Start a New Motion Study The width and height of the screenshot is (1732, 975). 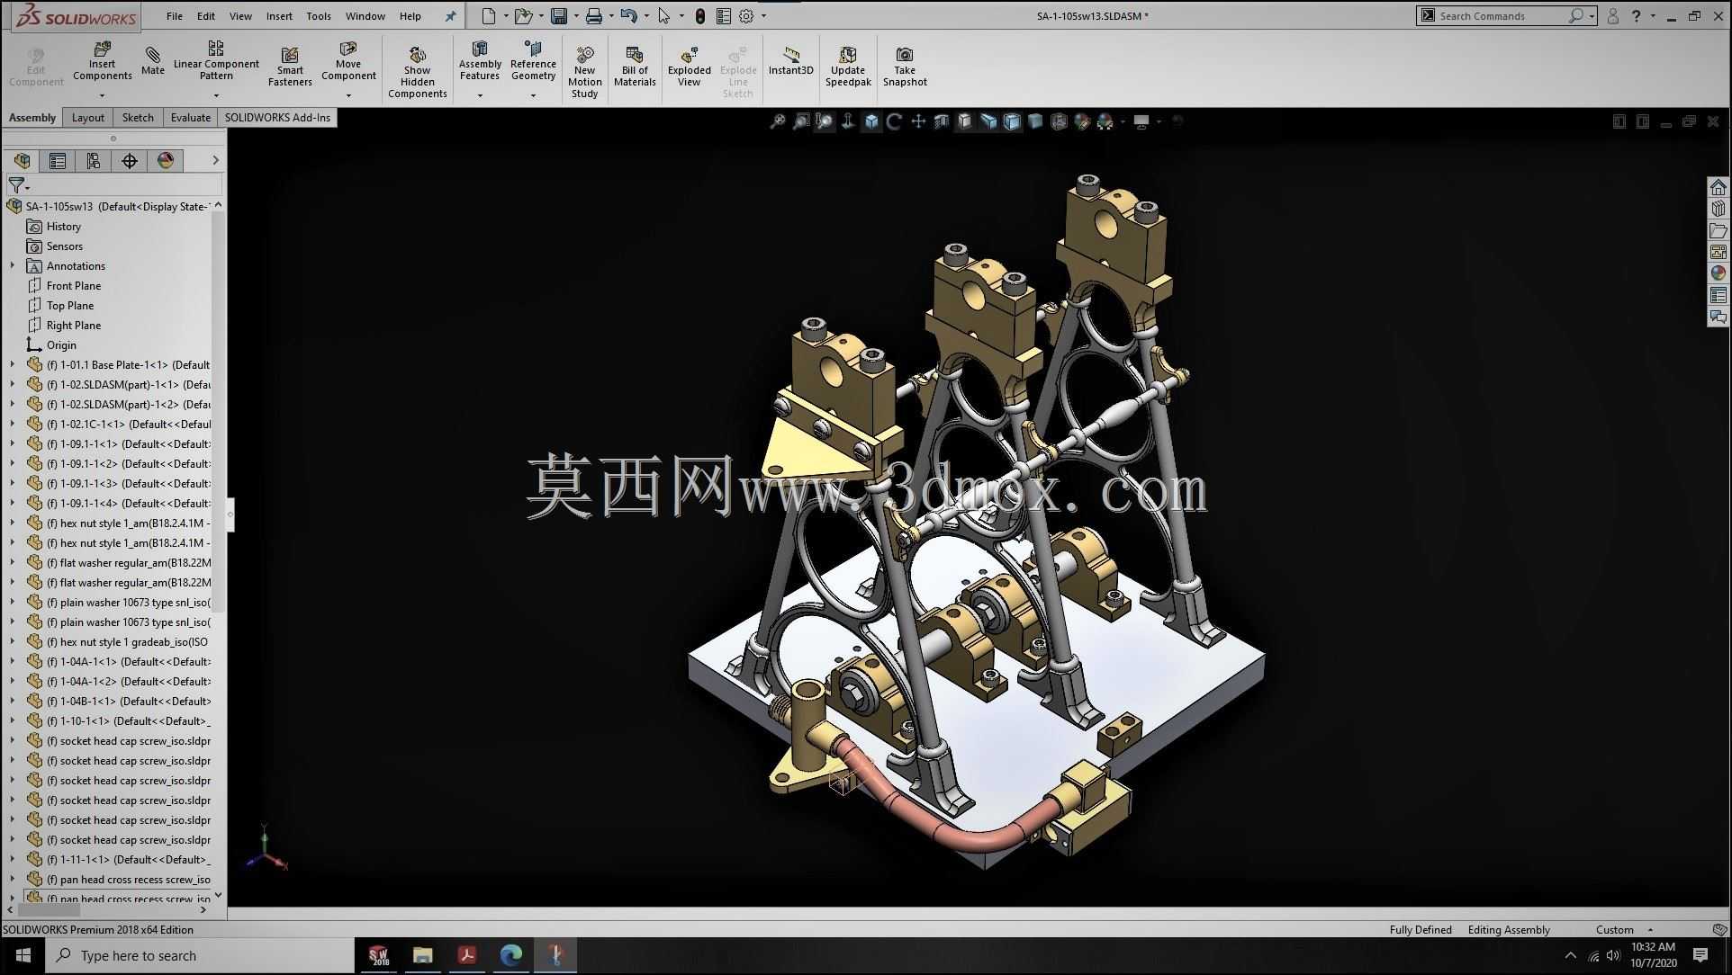pos(584,72)
